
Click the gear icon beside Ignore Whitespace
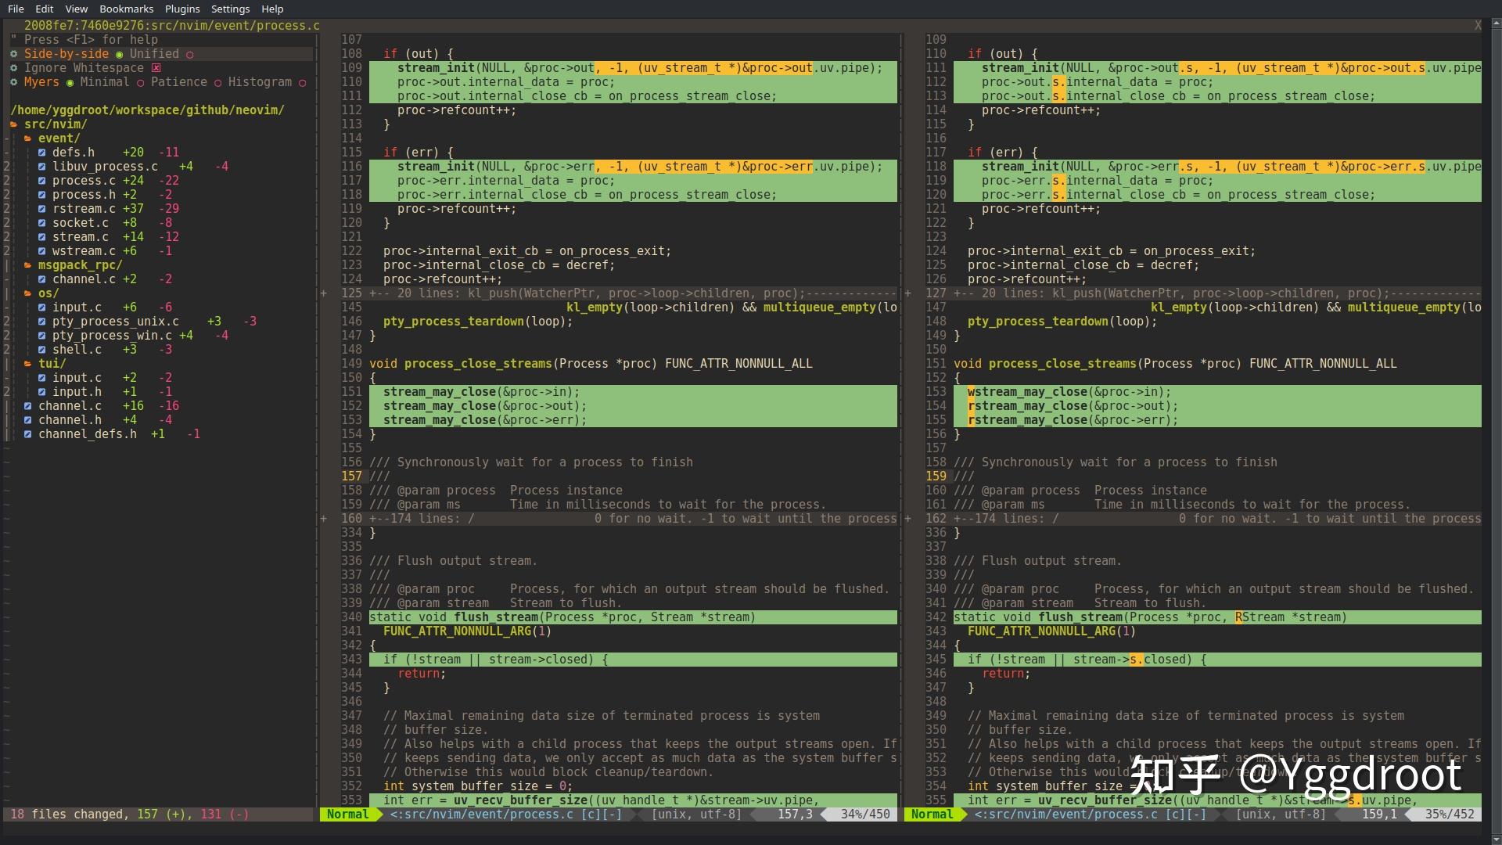click(14, 68)
